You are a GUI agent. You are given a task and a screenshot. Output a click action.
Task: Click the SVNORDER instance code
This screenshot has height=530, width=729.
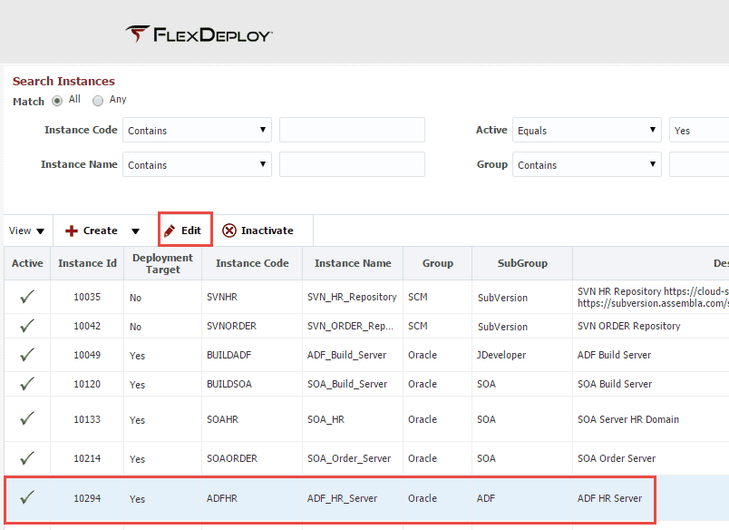pos(231,326)
